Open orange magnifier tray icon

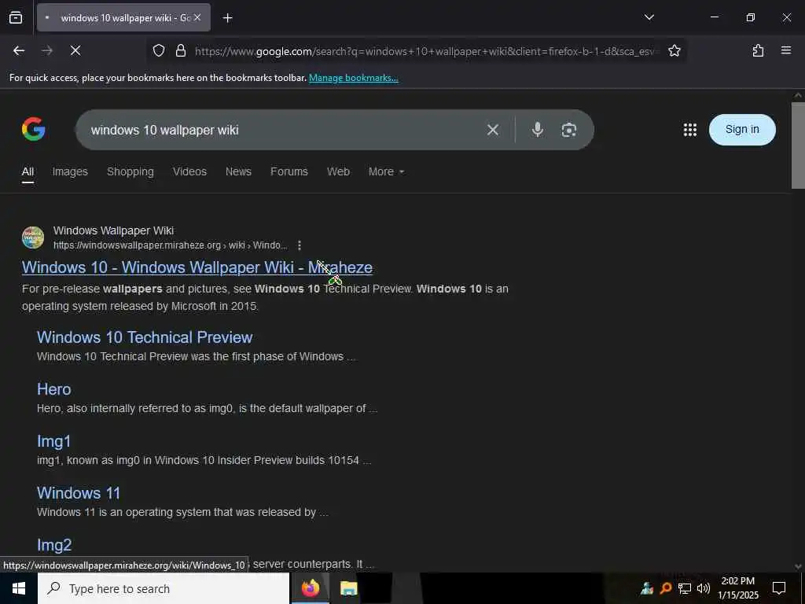(x=665, y=588)
